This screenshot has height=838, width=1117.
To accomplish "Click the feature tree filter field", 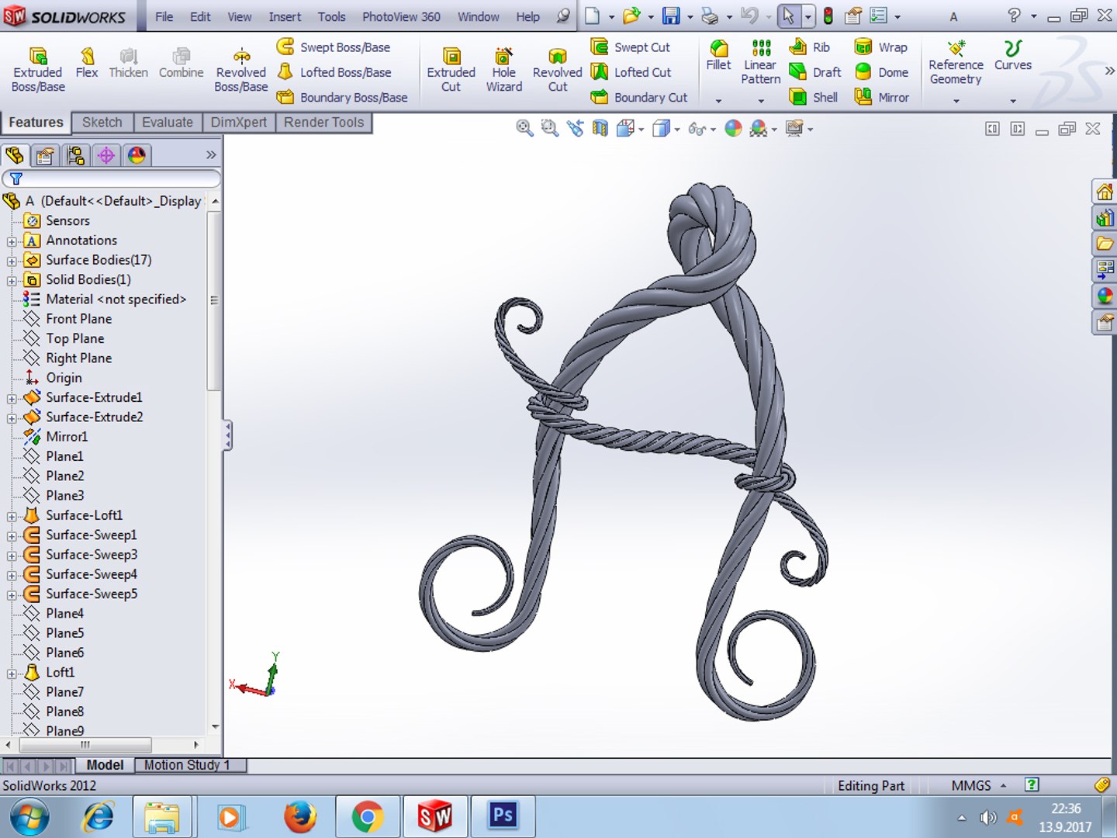I will tap(112, 178).
